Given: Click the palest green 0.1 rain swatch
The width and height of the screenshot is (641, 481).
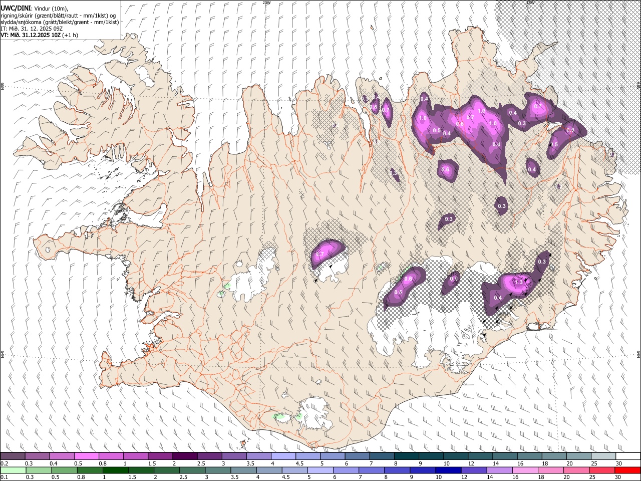Looking at the screenshot, I should click(x=13, y=470).
